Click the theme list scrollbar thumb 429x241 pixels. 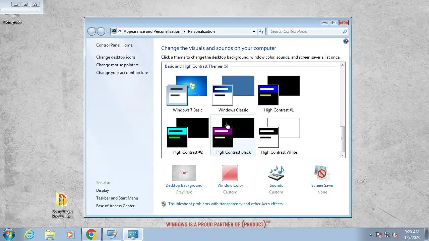coord(342,139)
